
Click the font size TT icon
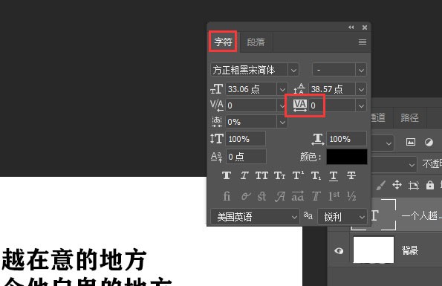217,89
